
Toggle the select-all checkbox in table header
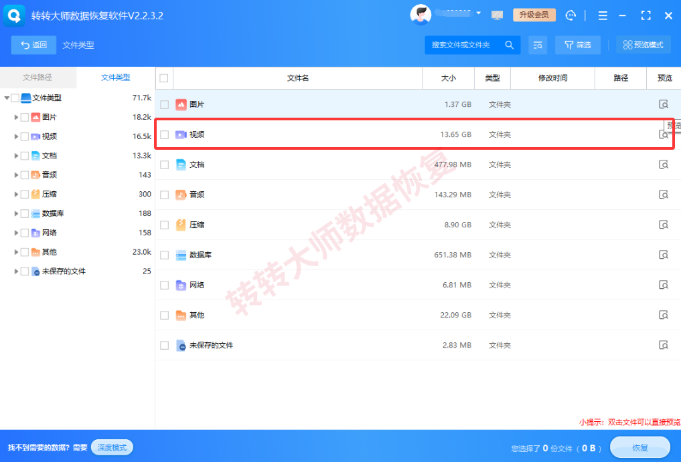pos(164,78)
